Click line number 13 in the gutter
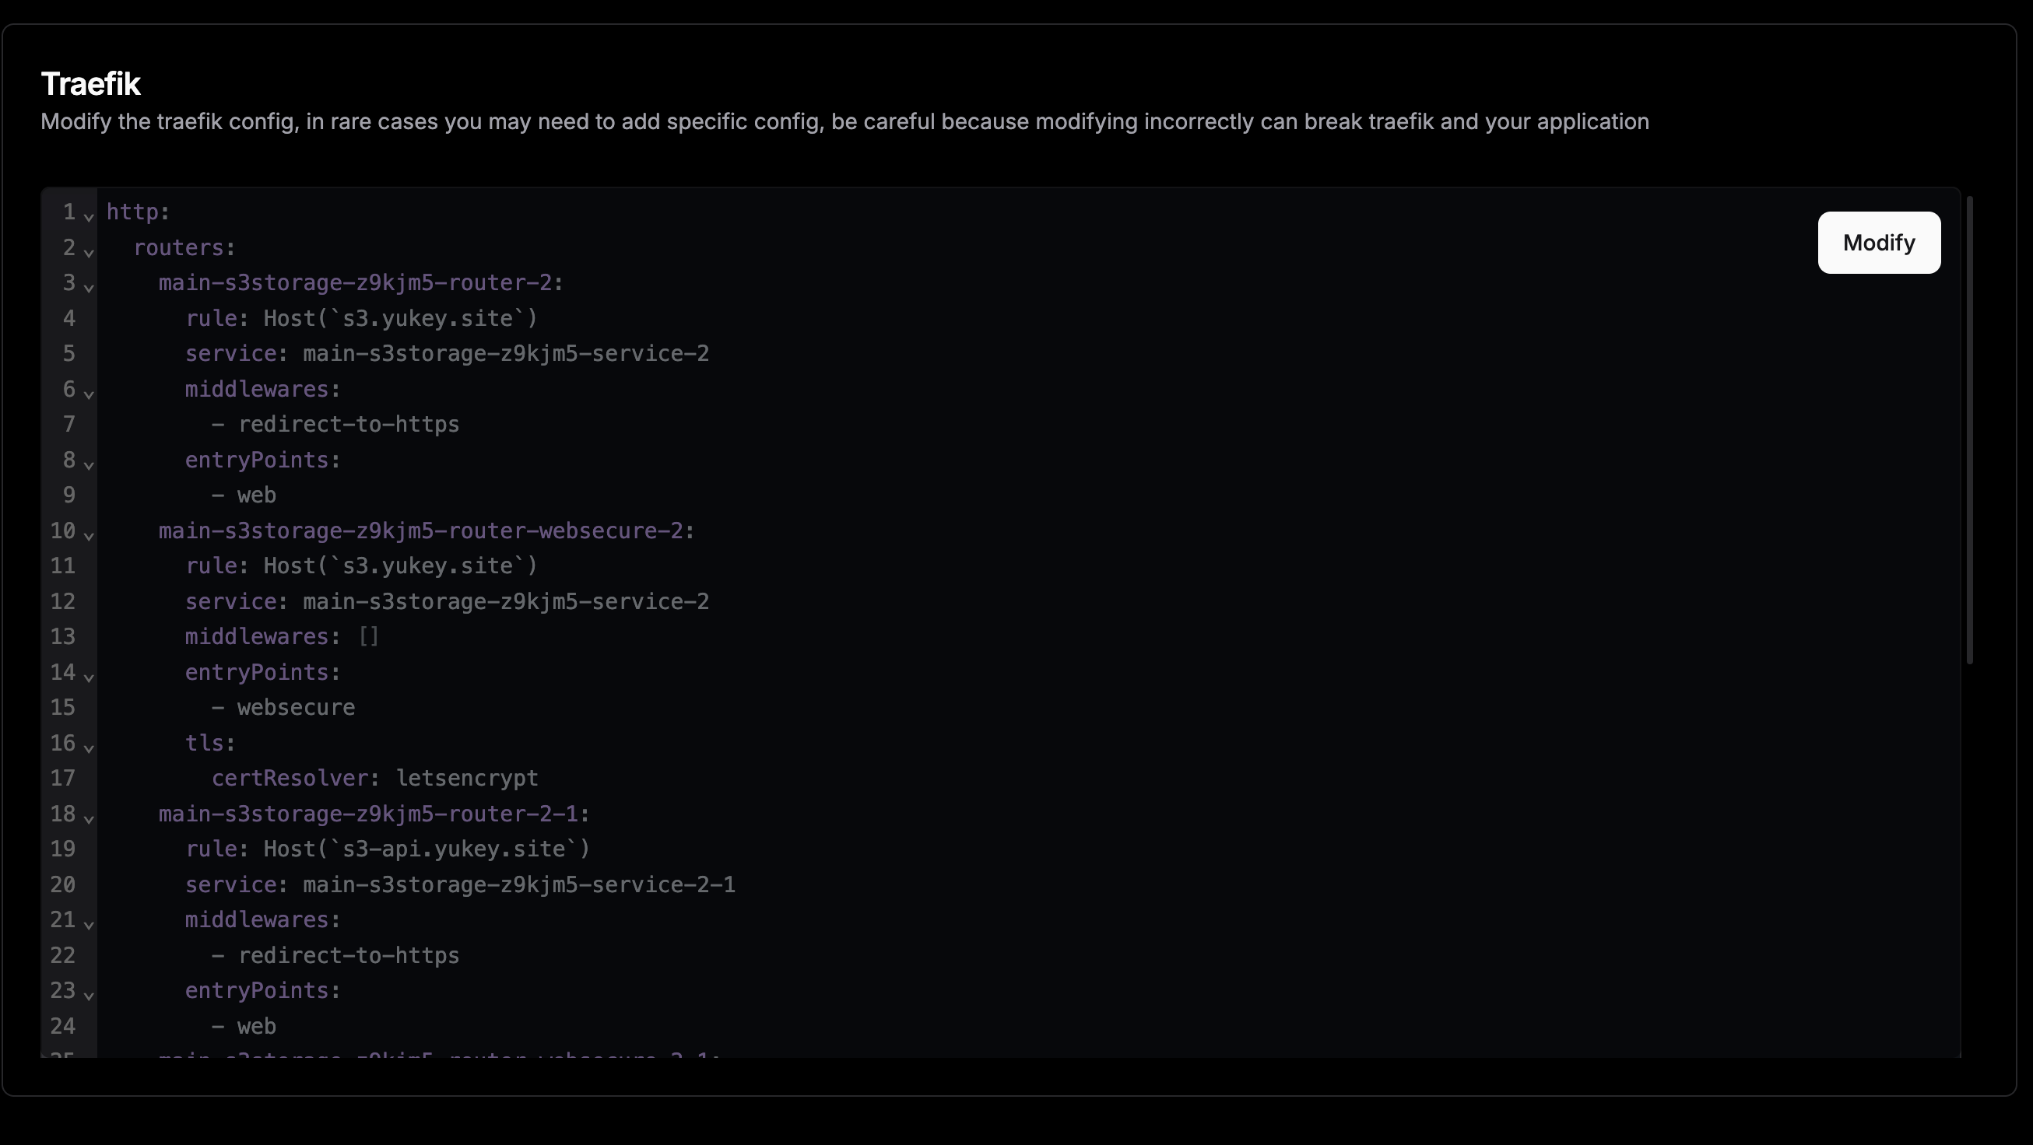 click(63, 636)
